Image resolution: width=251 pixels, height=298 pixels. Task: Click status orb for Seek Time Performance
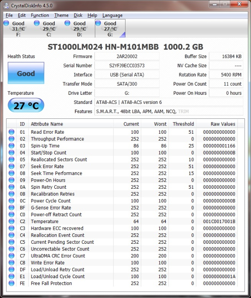[x=12, y=173]
